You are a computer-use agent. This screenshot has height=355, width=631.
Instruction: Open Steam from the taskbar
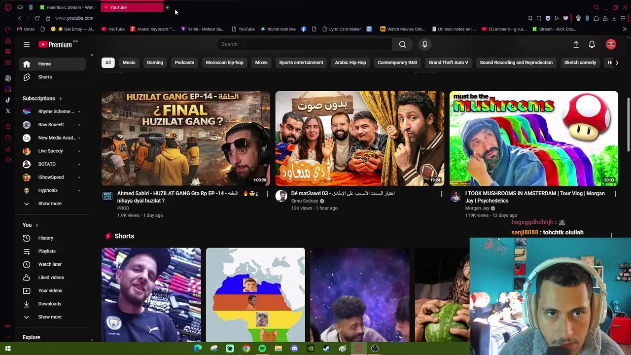click(326, 349)
